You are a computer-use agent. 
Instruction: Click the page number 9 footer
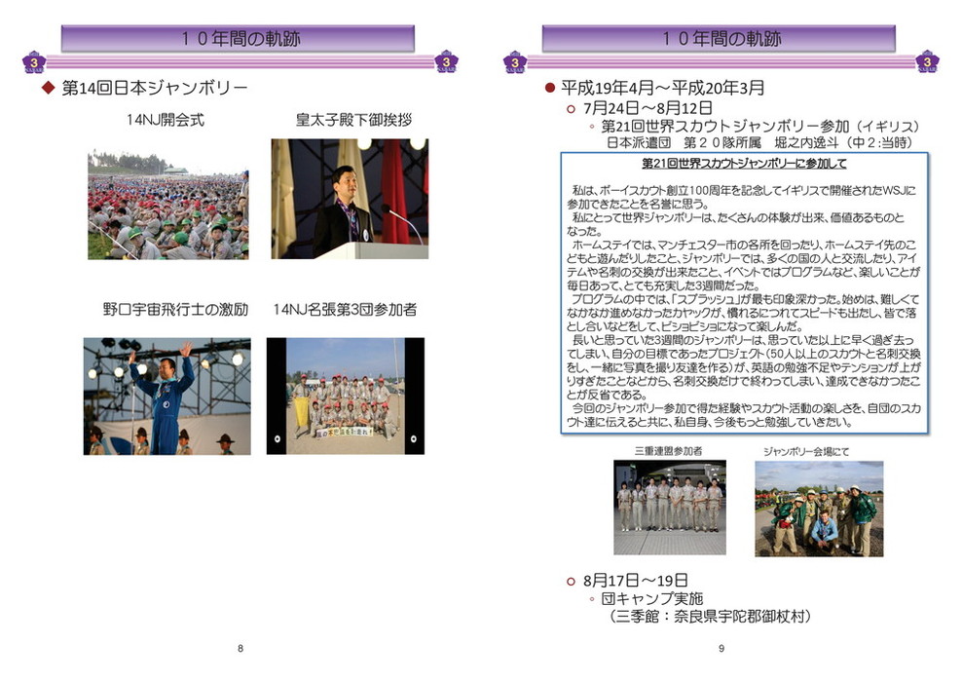[721, 649]
